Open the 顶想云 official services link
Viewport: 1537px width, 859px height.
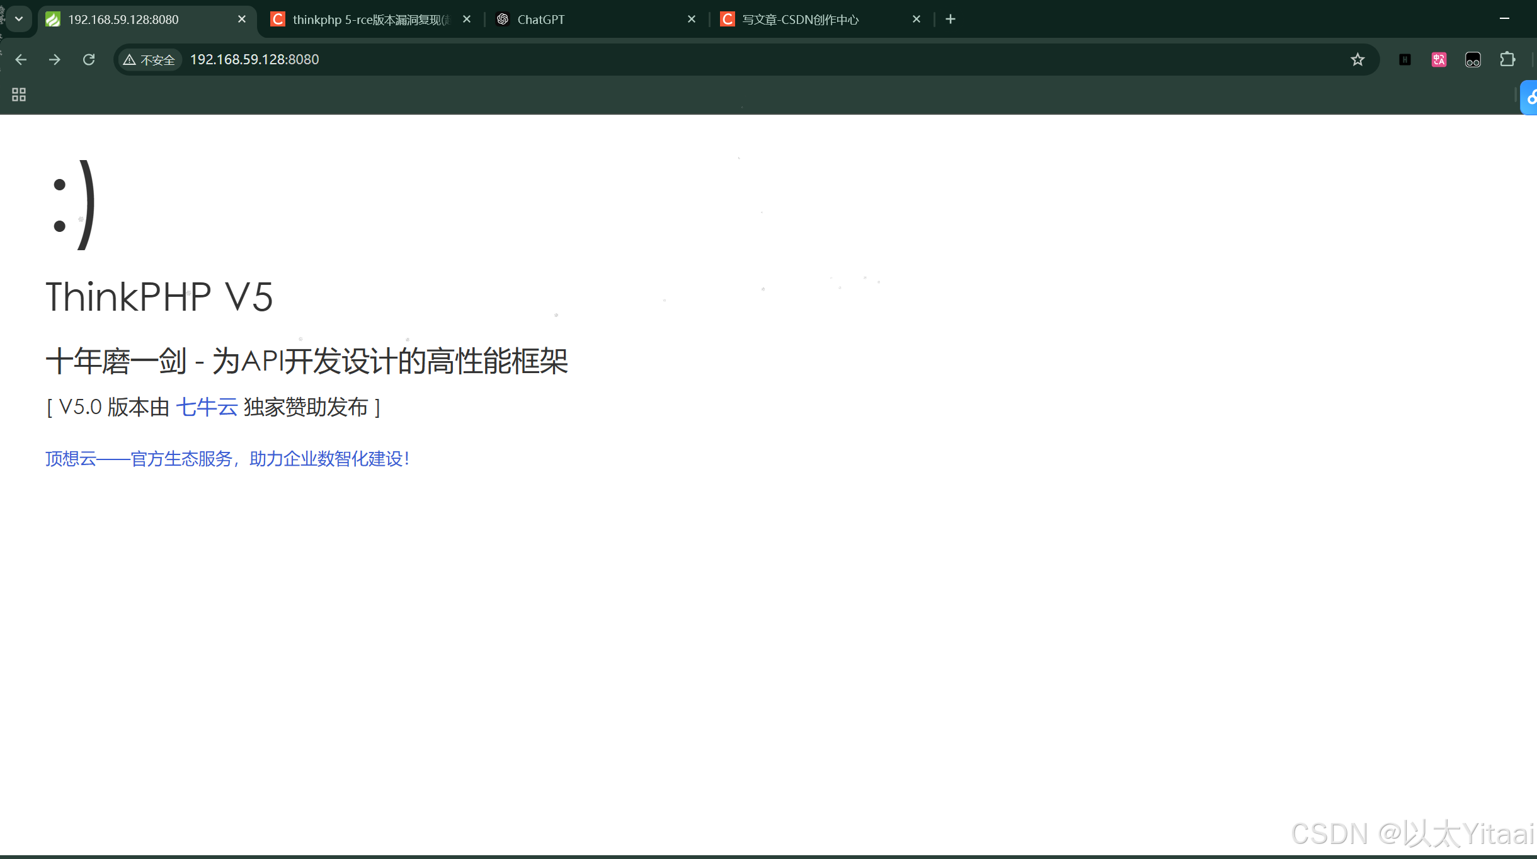227,459
